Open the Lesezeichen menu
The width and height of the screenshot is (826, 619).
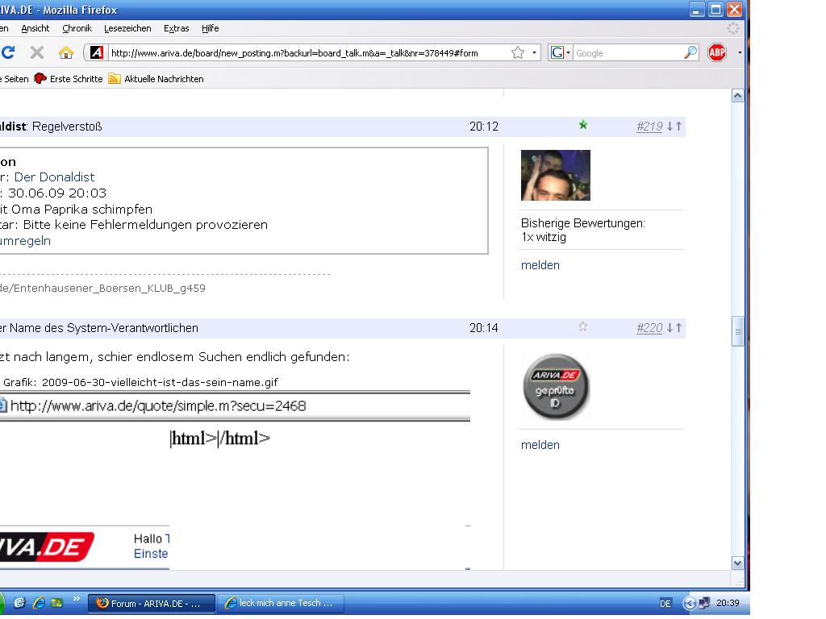(127, 28)
